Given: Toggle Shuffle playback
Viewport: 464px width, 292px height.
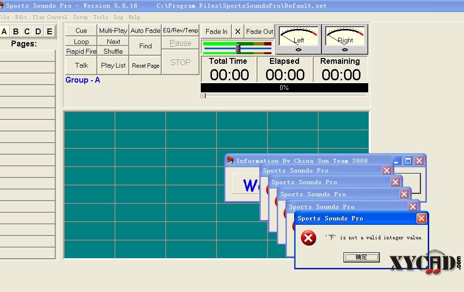Looking at the screenshot, I should pos(113,51).
